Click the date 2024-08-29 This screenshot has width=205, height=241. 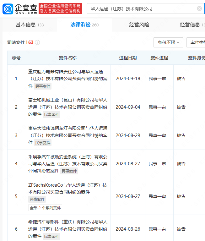coord(128,135)
